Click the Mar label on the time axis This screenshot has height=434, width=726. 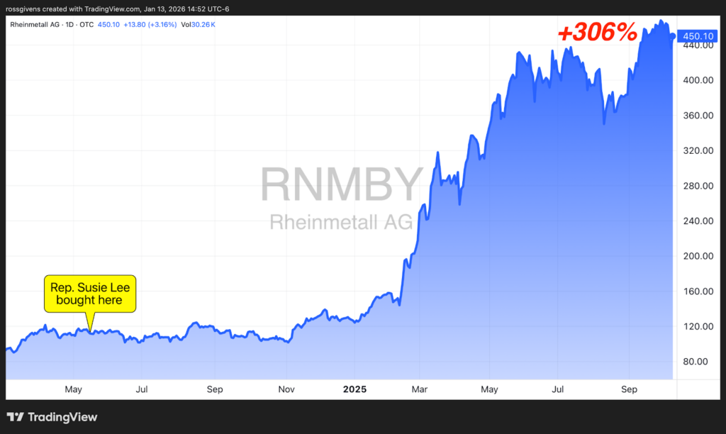pos(420,389)
